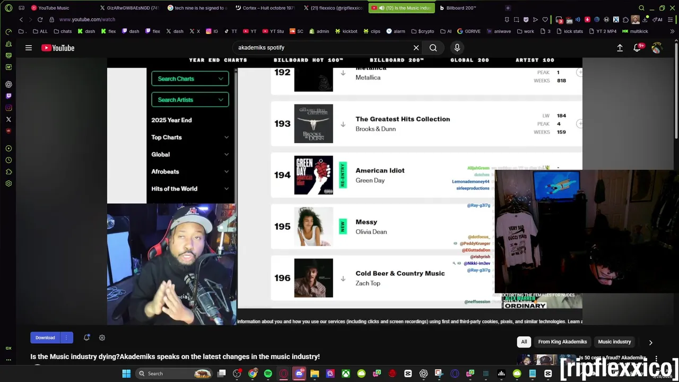
Task: Select the All filter chip
Action: coord(524,342)
